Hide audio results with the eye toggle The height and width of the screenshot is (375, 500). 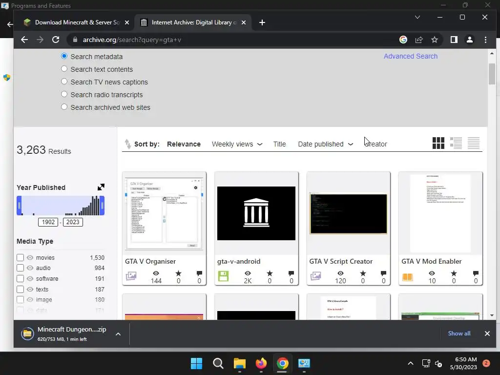(30, 268)
